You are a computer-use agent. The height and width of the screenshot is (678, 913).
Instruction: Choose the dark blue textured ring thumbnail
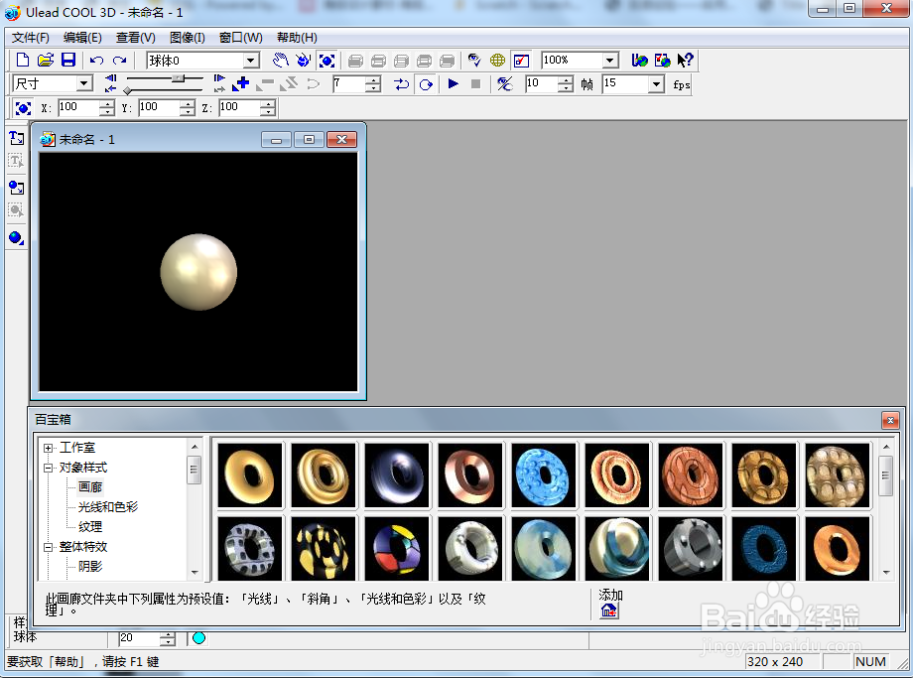pos(763,548)
